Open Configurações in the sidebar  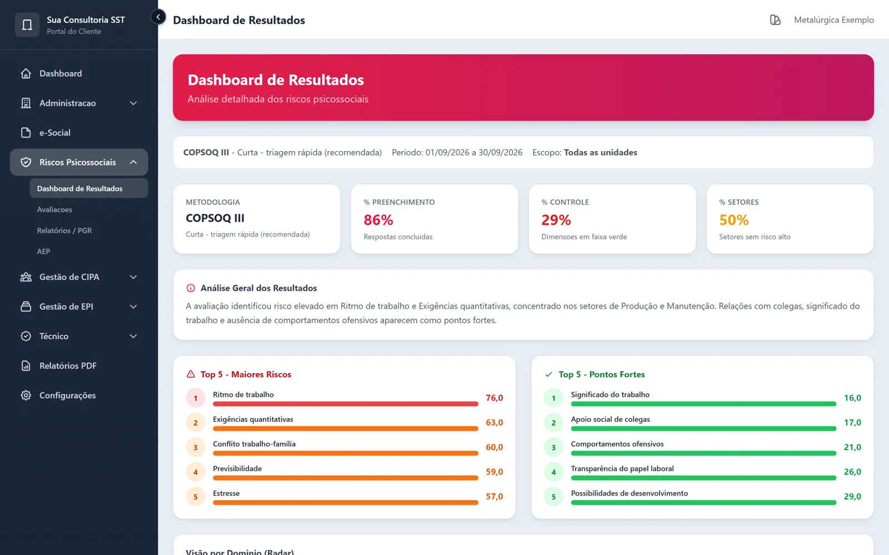(79, 395)
